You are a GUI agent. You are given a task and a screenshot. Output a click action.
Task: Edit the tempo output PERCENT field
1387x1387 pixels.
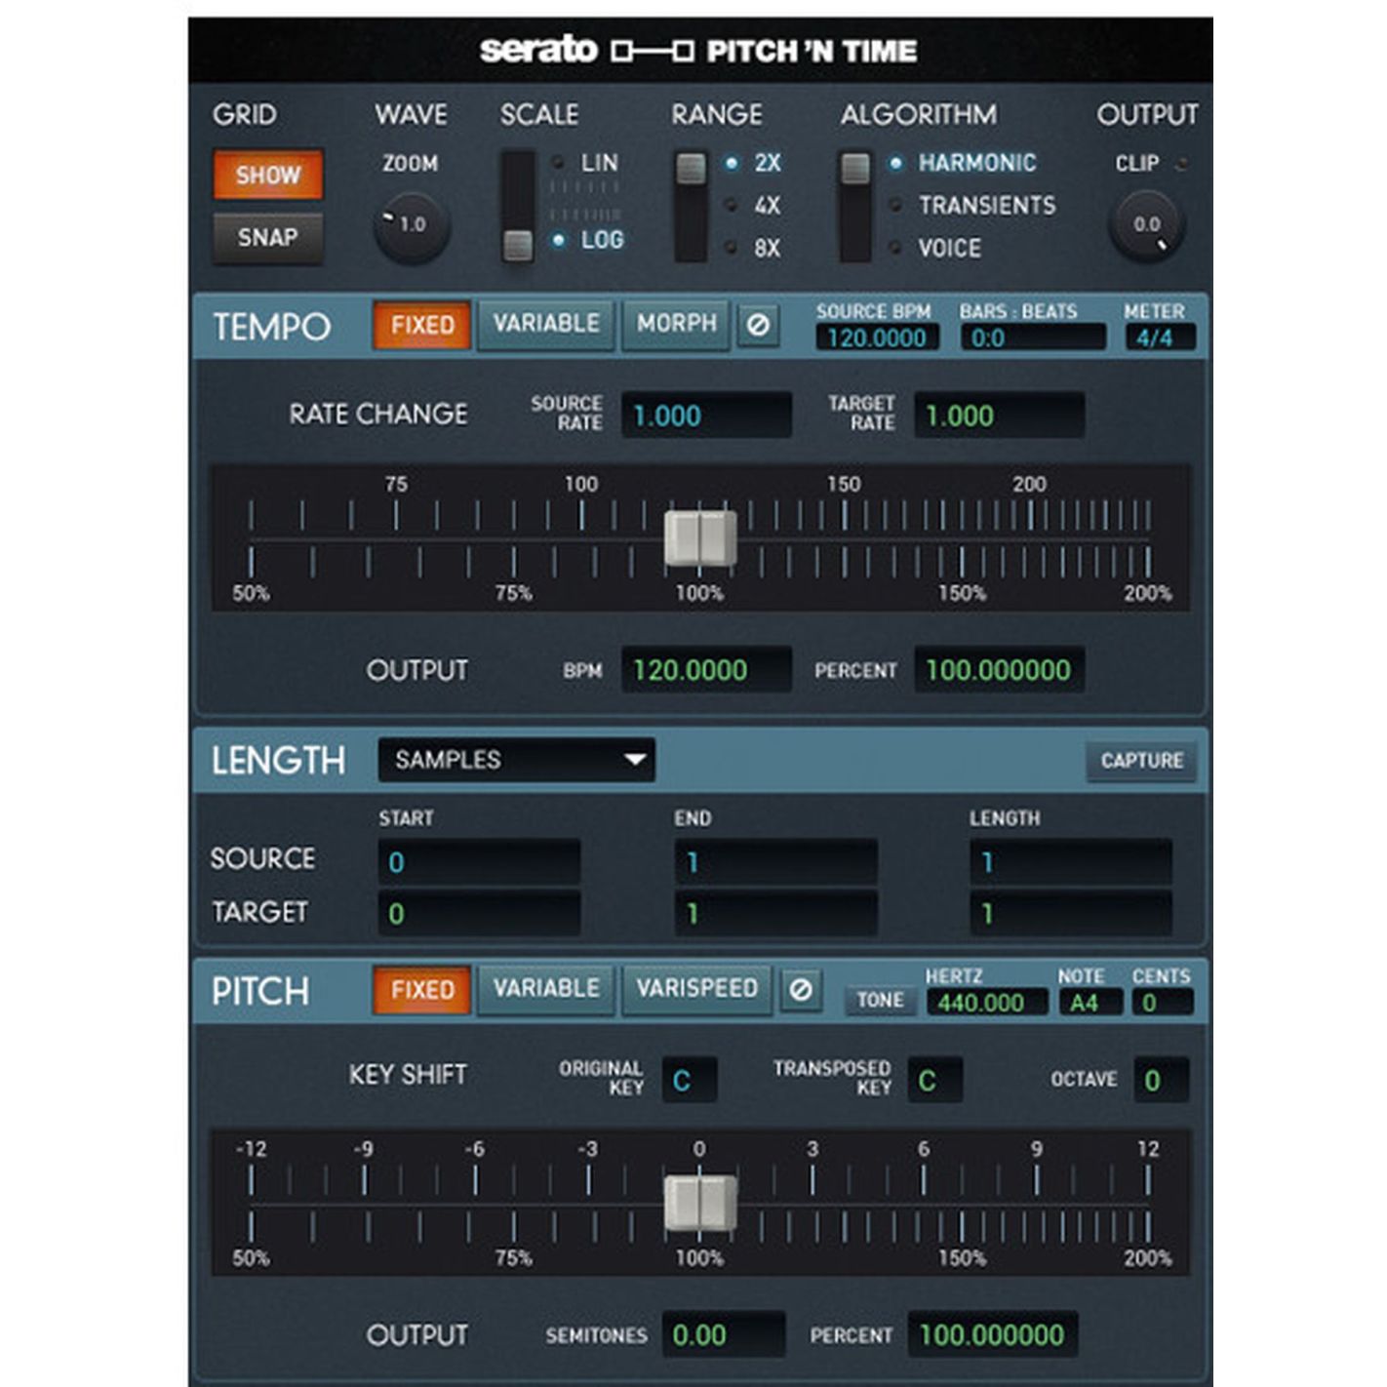(999, 670)
